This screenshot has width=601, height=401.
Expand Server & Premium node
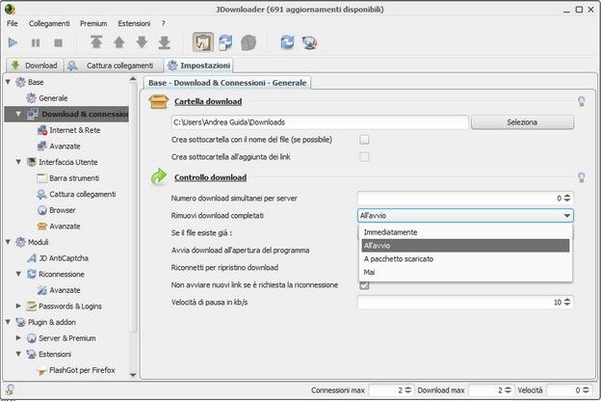(18, 337)
